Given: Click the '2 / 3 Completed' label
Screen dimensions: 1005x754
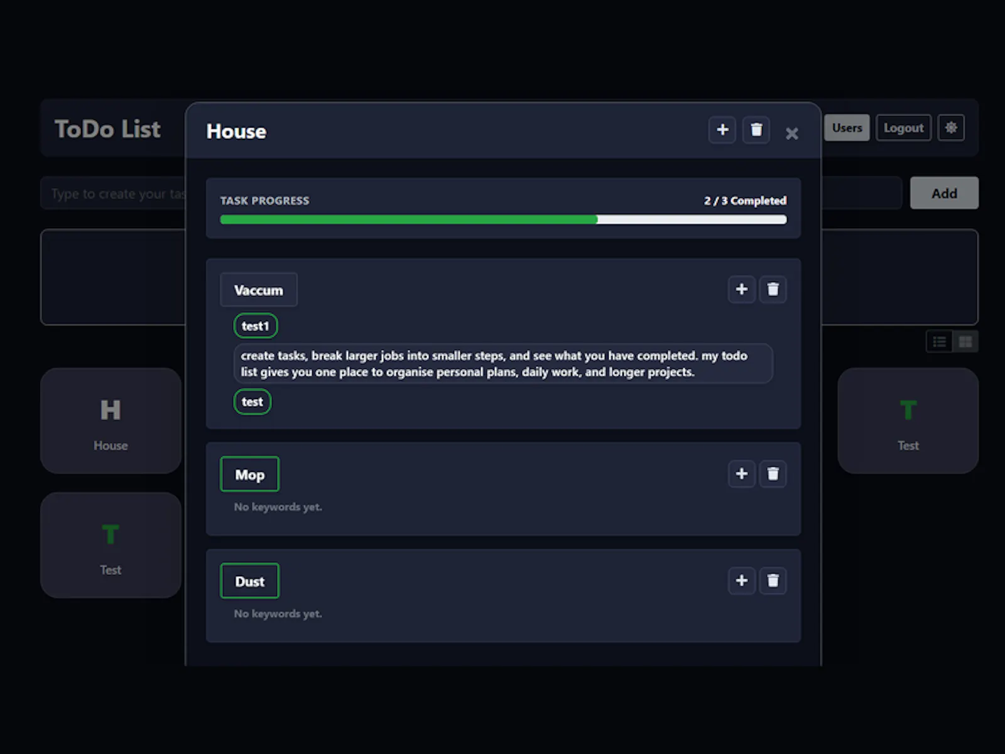Looking at the screenshot, I should 745,200.
